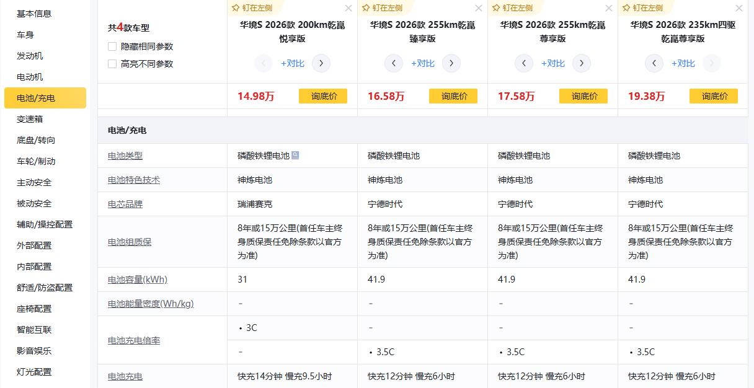Screen dimensions: 754x388
Task: Close the 255km乾崑臻享版 column with X
Action: pos(479,8)
